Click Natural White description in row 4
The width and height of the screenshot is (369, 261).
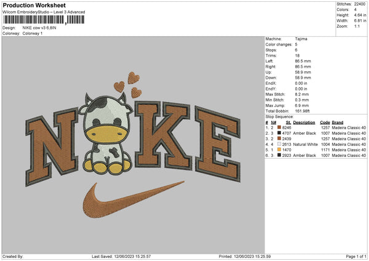pyautogui.click(x=305, y=145)
